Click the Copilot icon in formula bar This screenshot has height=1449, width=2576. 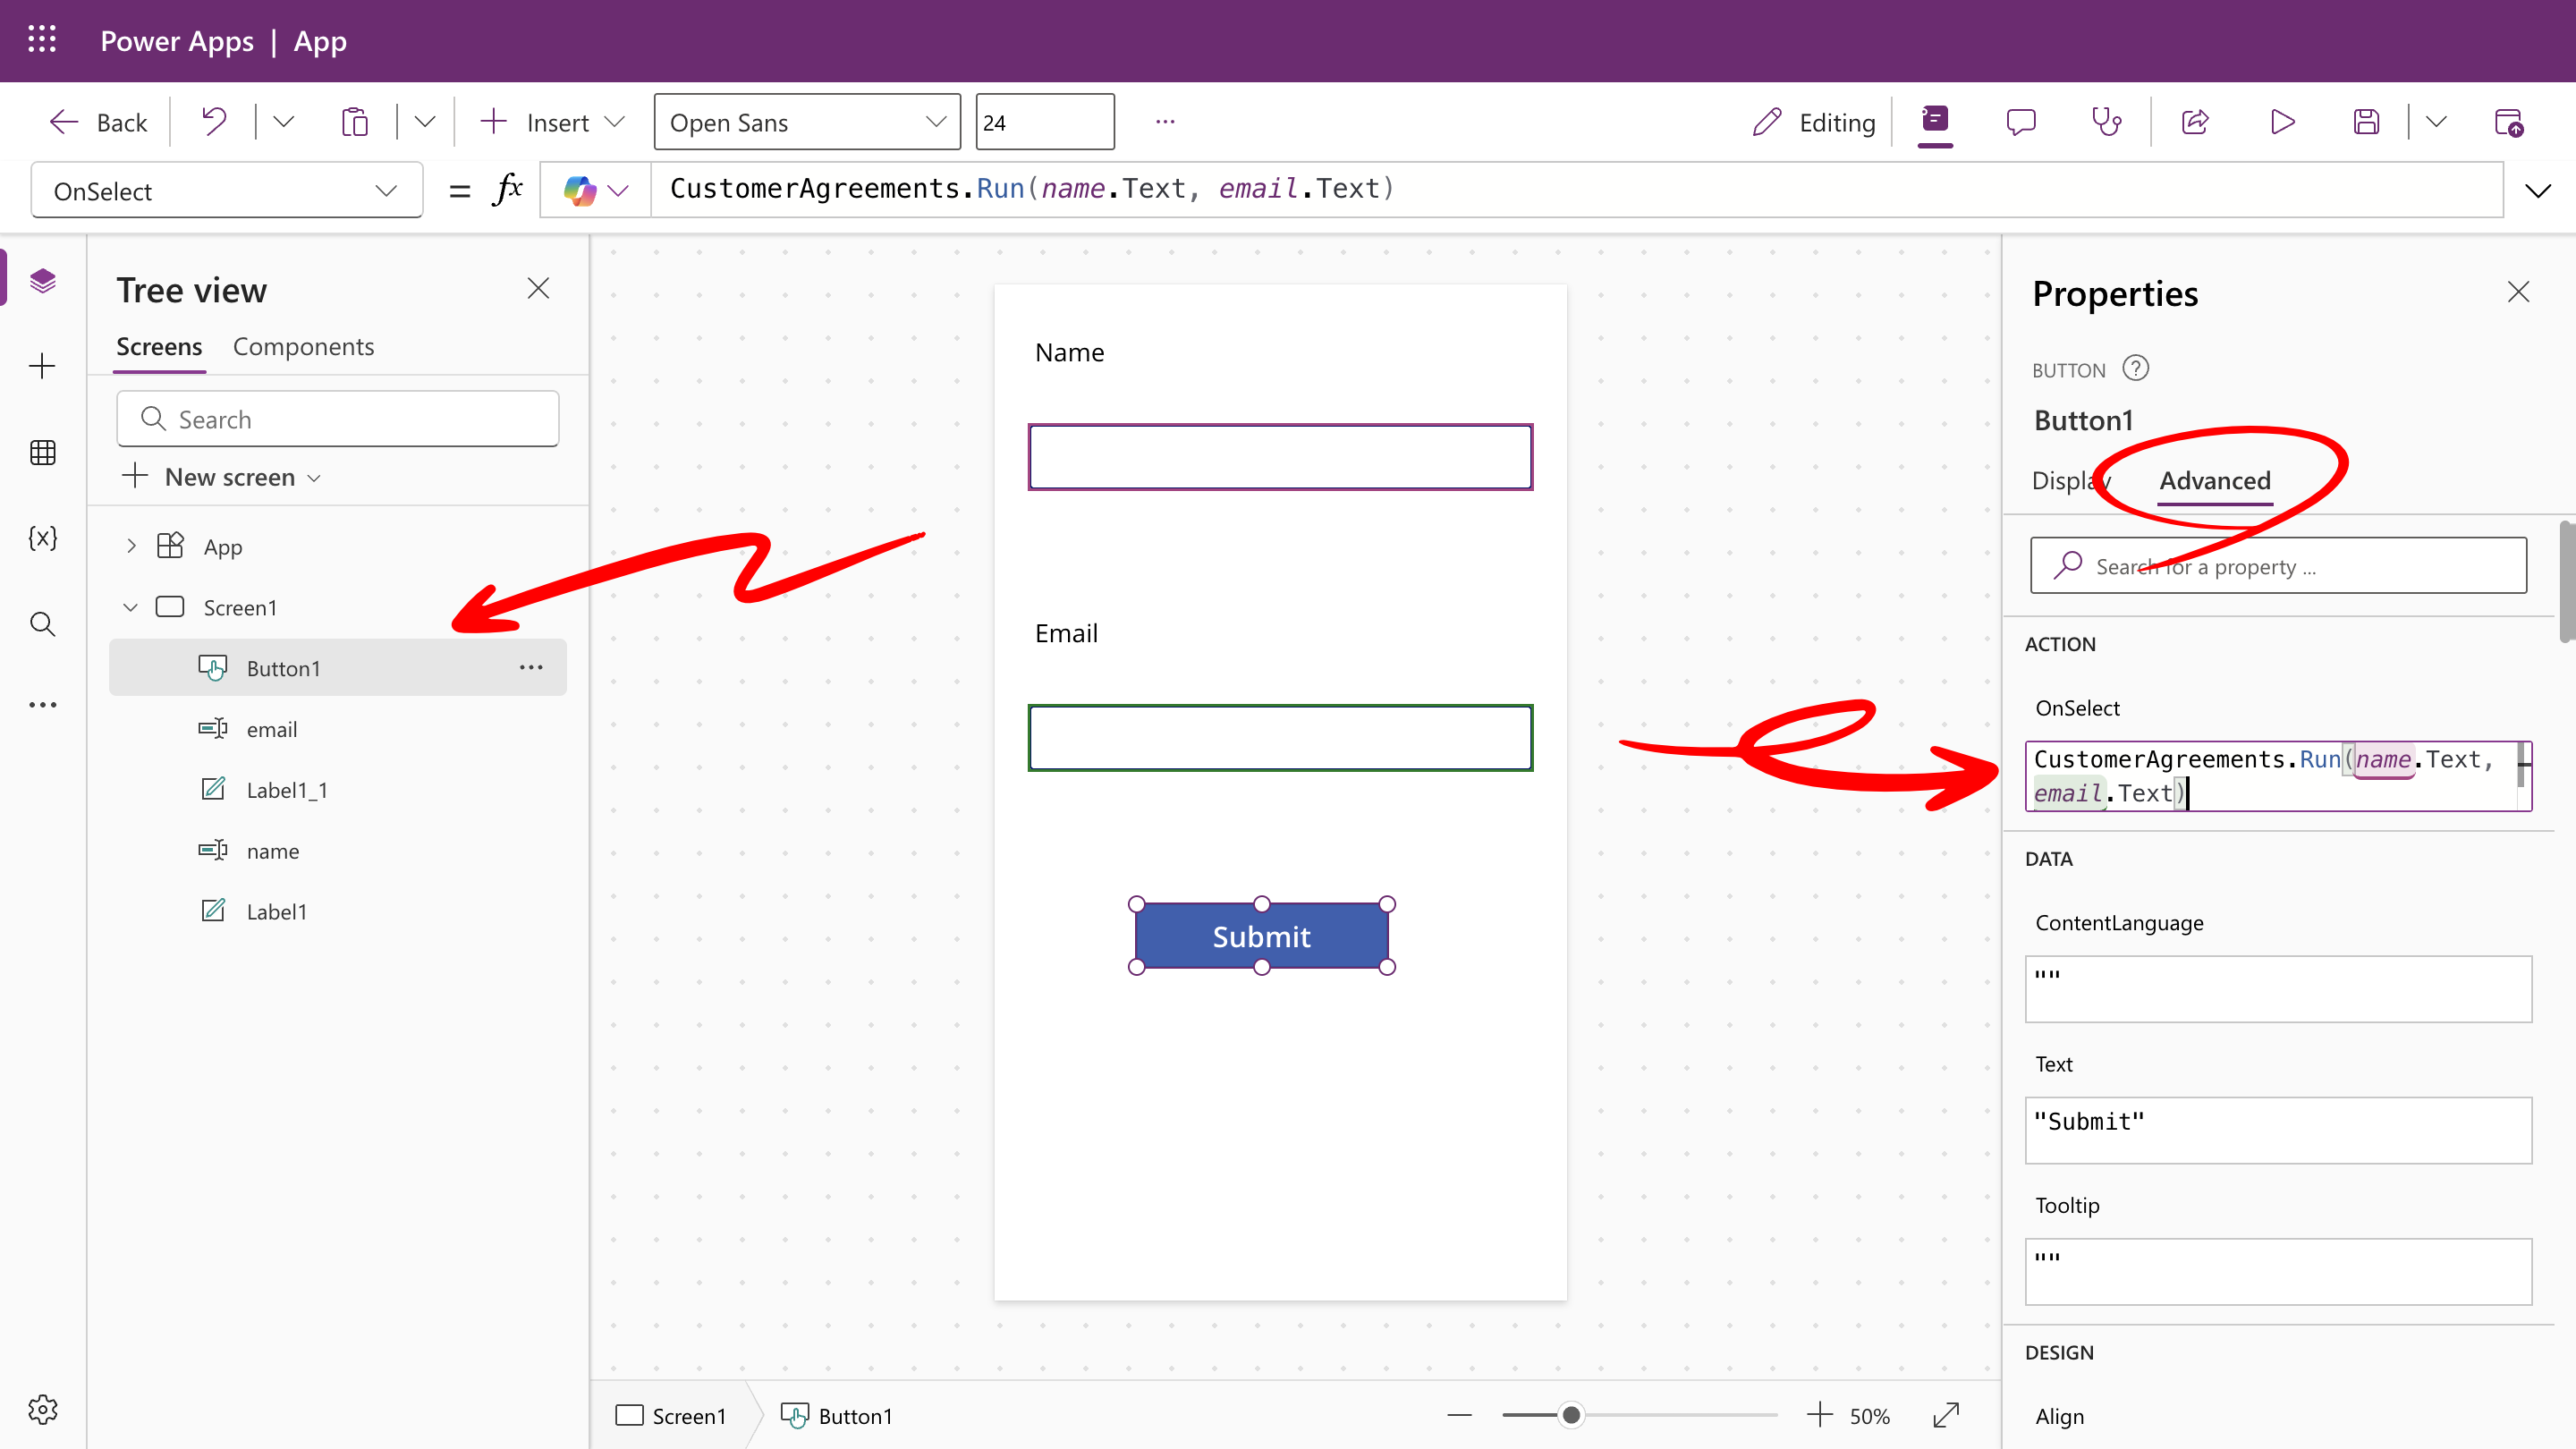click(x=580, y=190)
